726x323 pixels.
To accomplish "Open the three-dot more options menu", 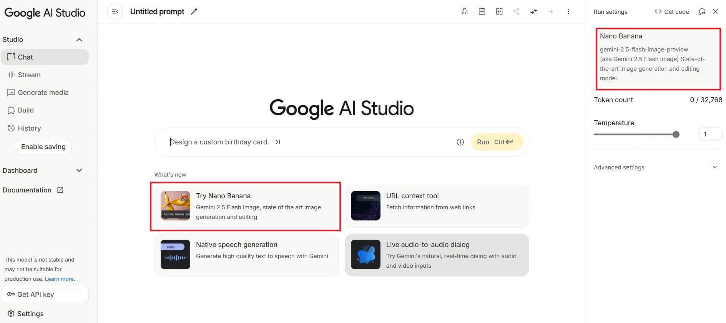I will pos(568,12).
